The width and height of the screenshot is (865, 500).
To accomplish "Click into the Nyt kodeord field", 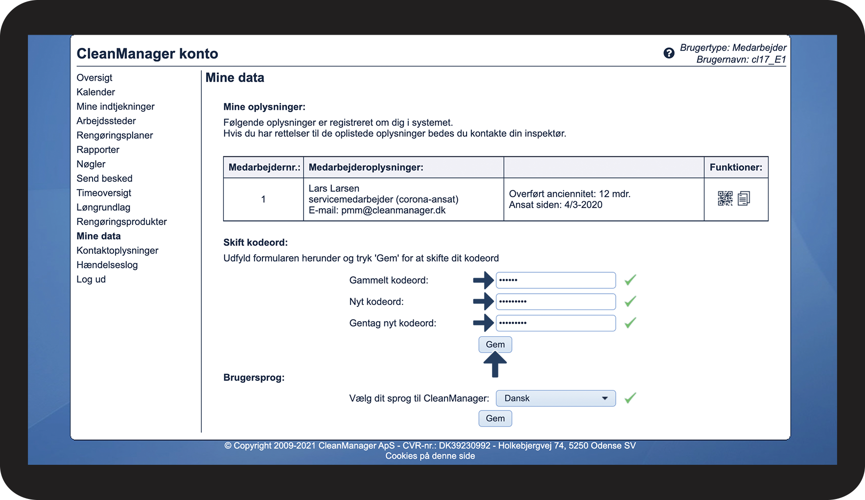I will point(556,302).
